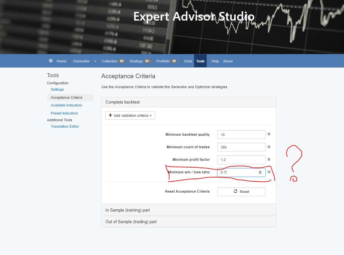Expand the In Sample (training) part panel
Image resolution: width=344 pixels, height=255 pixels.
point(189,210)
